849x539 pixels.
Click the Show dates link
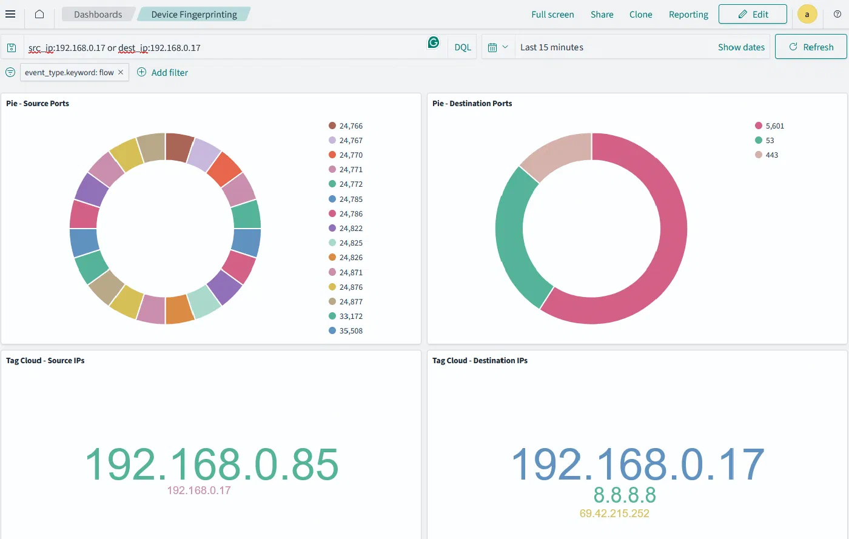pos(741,47)
